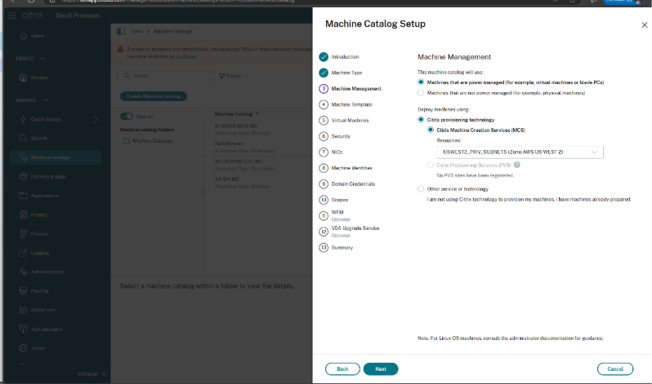Click the Cancel button

tap(615, 369)
